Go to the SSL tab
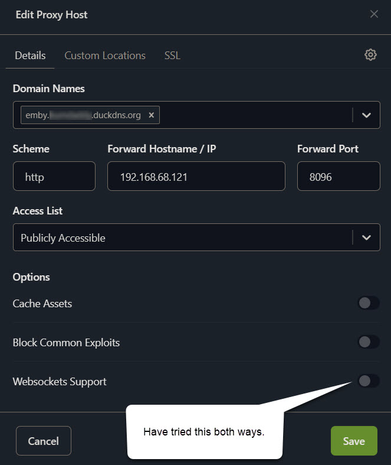 tap(172, 56)
